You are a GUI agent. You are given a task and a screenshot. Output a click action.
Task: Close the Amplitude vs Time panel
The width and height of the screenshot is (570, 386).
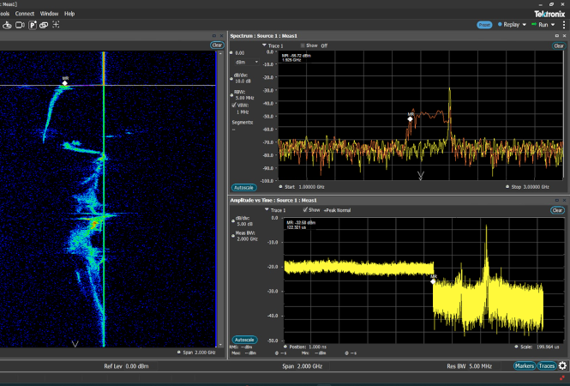point(565,200)
